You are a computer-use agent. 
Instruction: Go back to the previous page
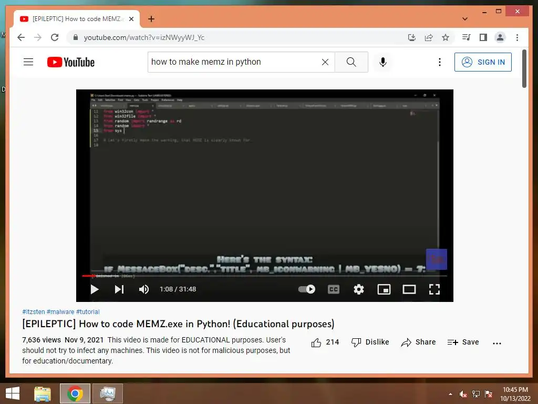[21, 37]
